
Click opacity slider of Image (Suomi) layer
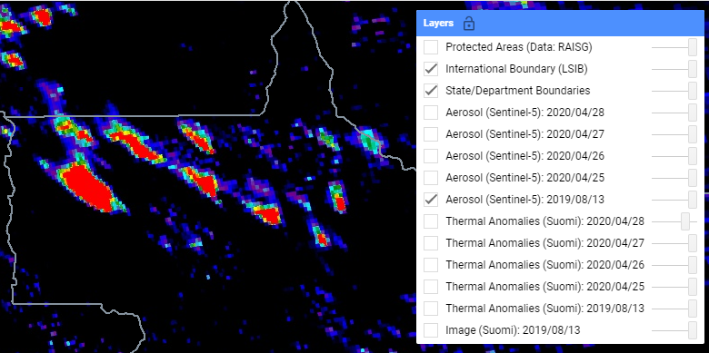point(674,330)
